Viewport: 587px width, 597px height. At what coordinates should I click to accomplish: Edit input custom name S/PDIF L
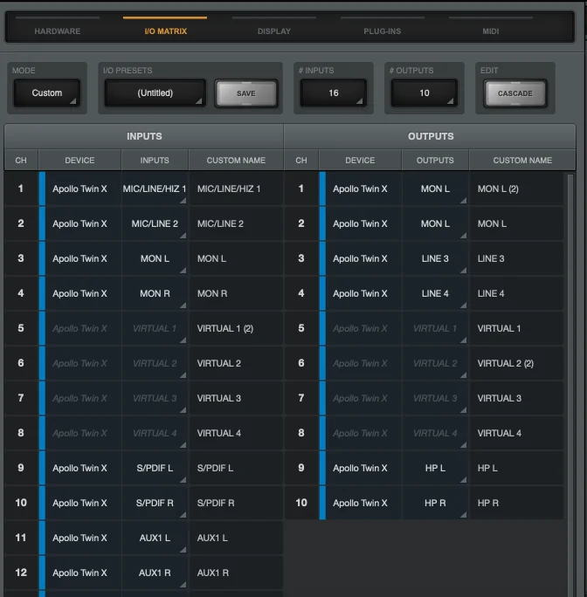pyautogui.click(x=237, y=468)
